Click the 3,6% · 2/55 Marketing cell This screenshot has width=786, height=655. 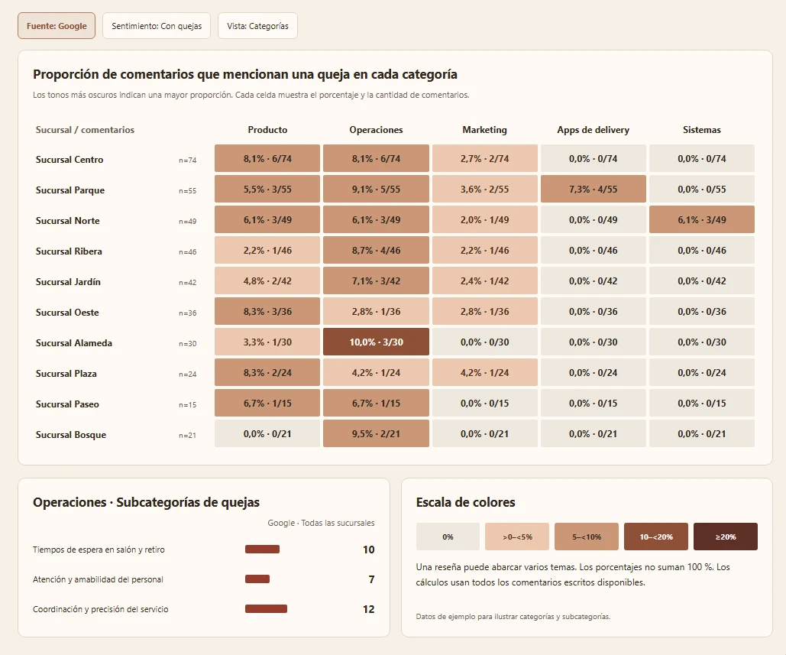click(485, 189)
